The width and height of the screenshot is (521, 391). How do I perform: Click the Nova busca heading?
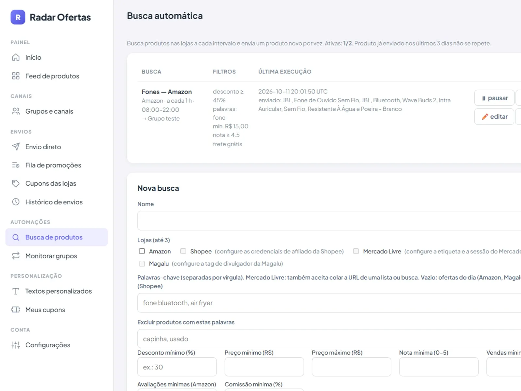(x=158, y=188)
